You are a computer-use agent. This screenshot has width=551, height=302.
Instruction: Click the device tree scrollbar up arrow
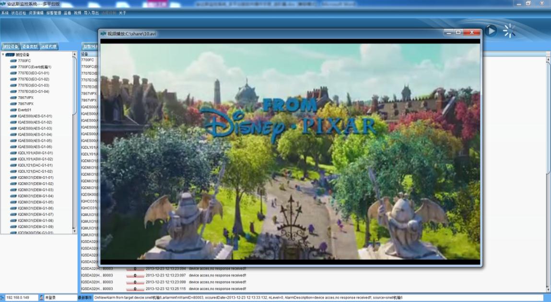click(74, 55)
